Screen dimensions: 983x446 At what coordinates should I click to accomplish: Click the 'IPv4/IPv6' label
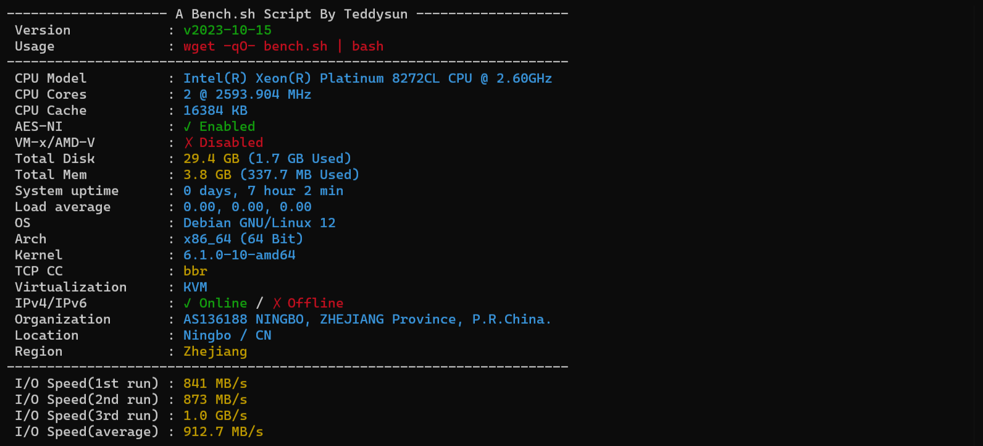[x=51, y=303]
